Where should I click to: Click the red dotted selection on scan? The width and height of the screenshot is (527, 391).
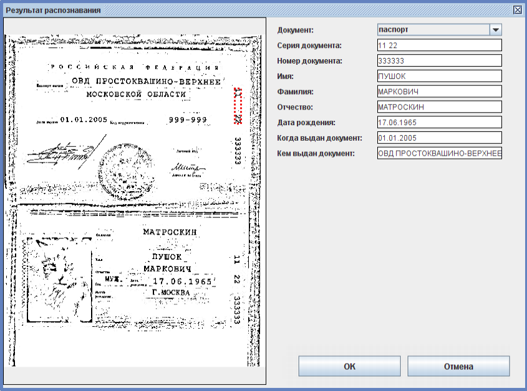click(238, 106)
